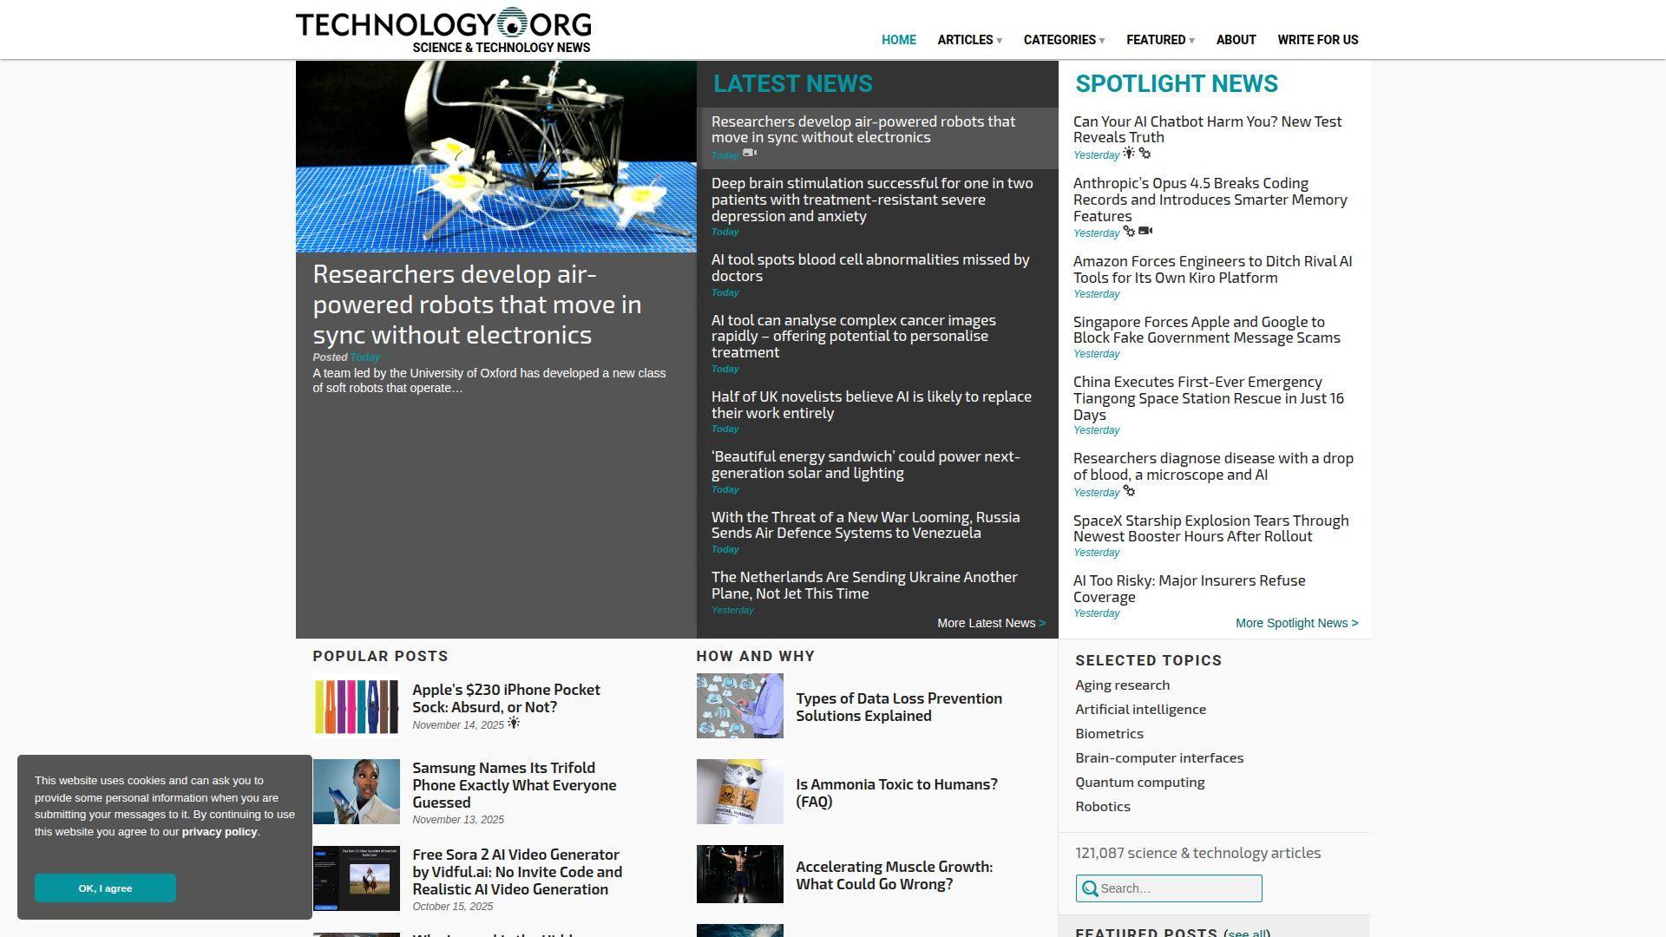Open More Latest News link

point(991,623)
